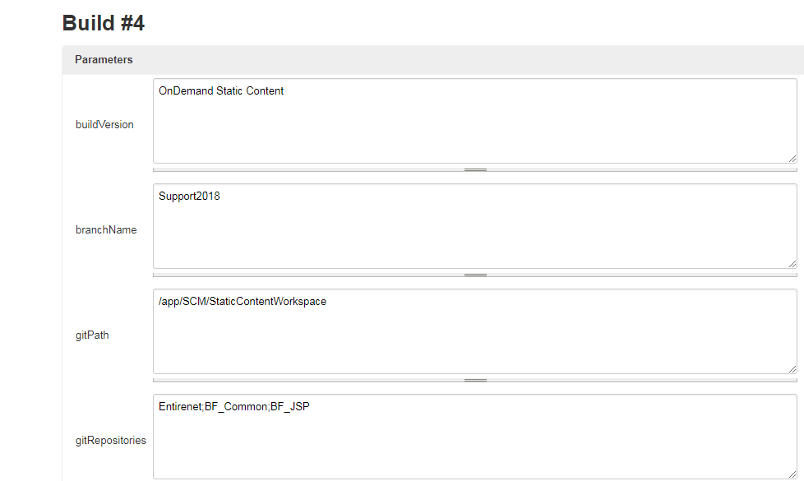
Task: Click the gitRepositories textarea corner resize grip
Action: (x=792, y=474)
